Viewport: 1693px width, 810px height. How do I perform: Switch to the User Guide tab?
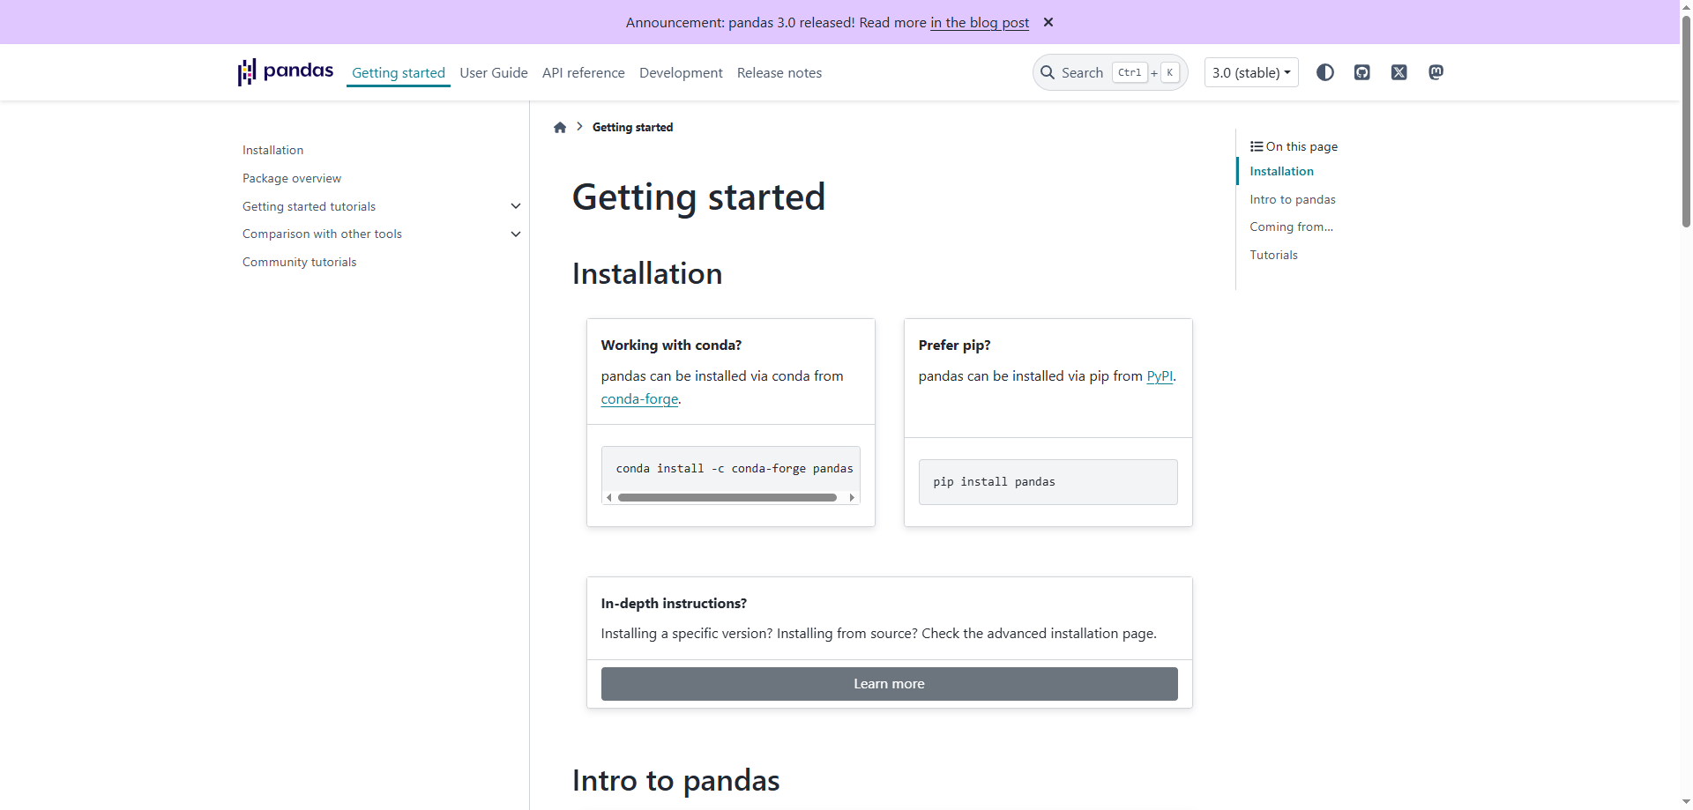[x=493, y=72]
